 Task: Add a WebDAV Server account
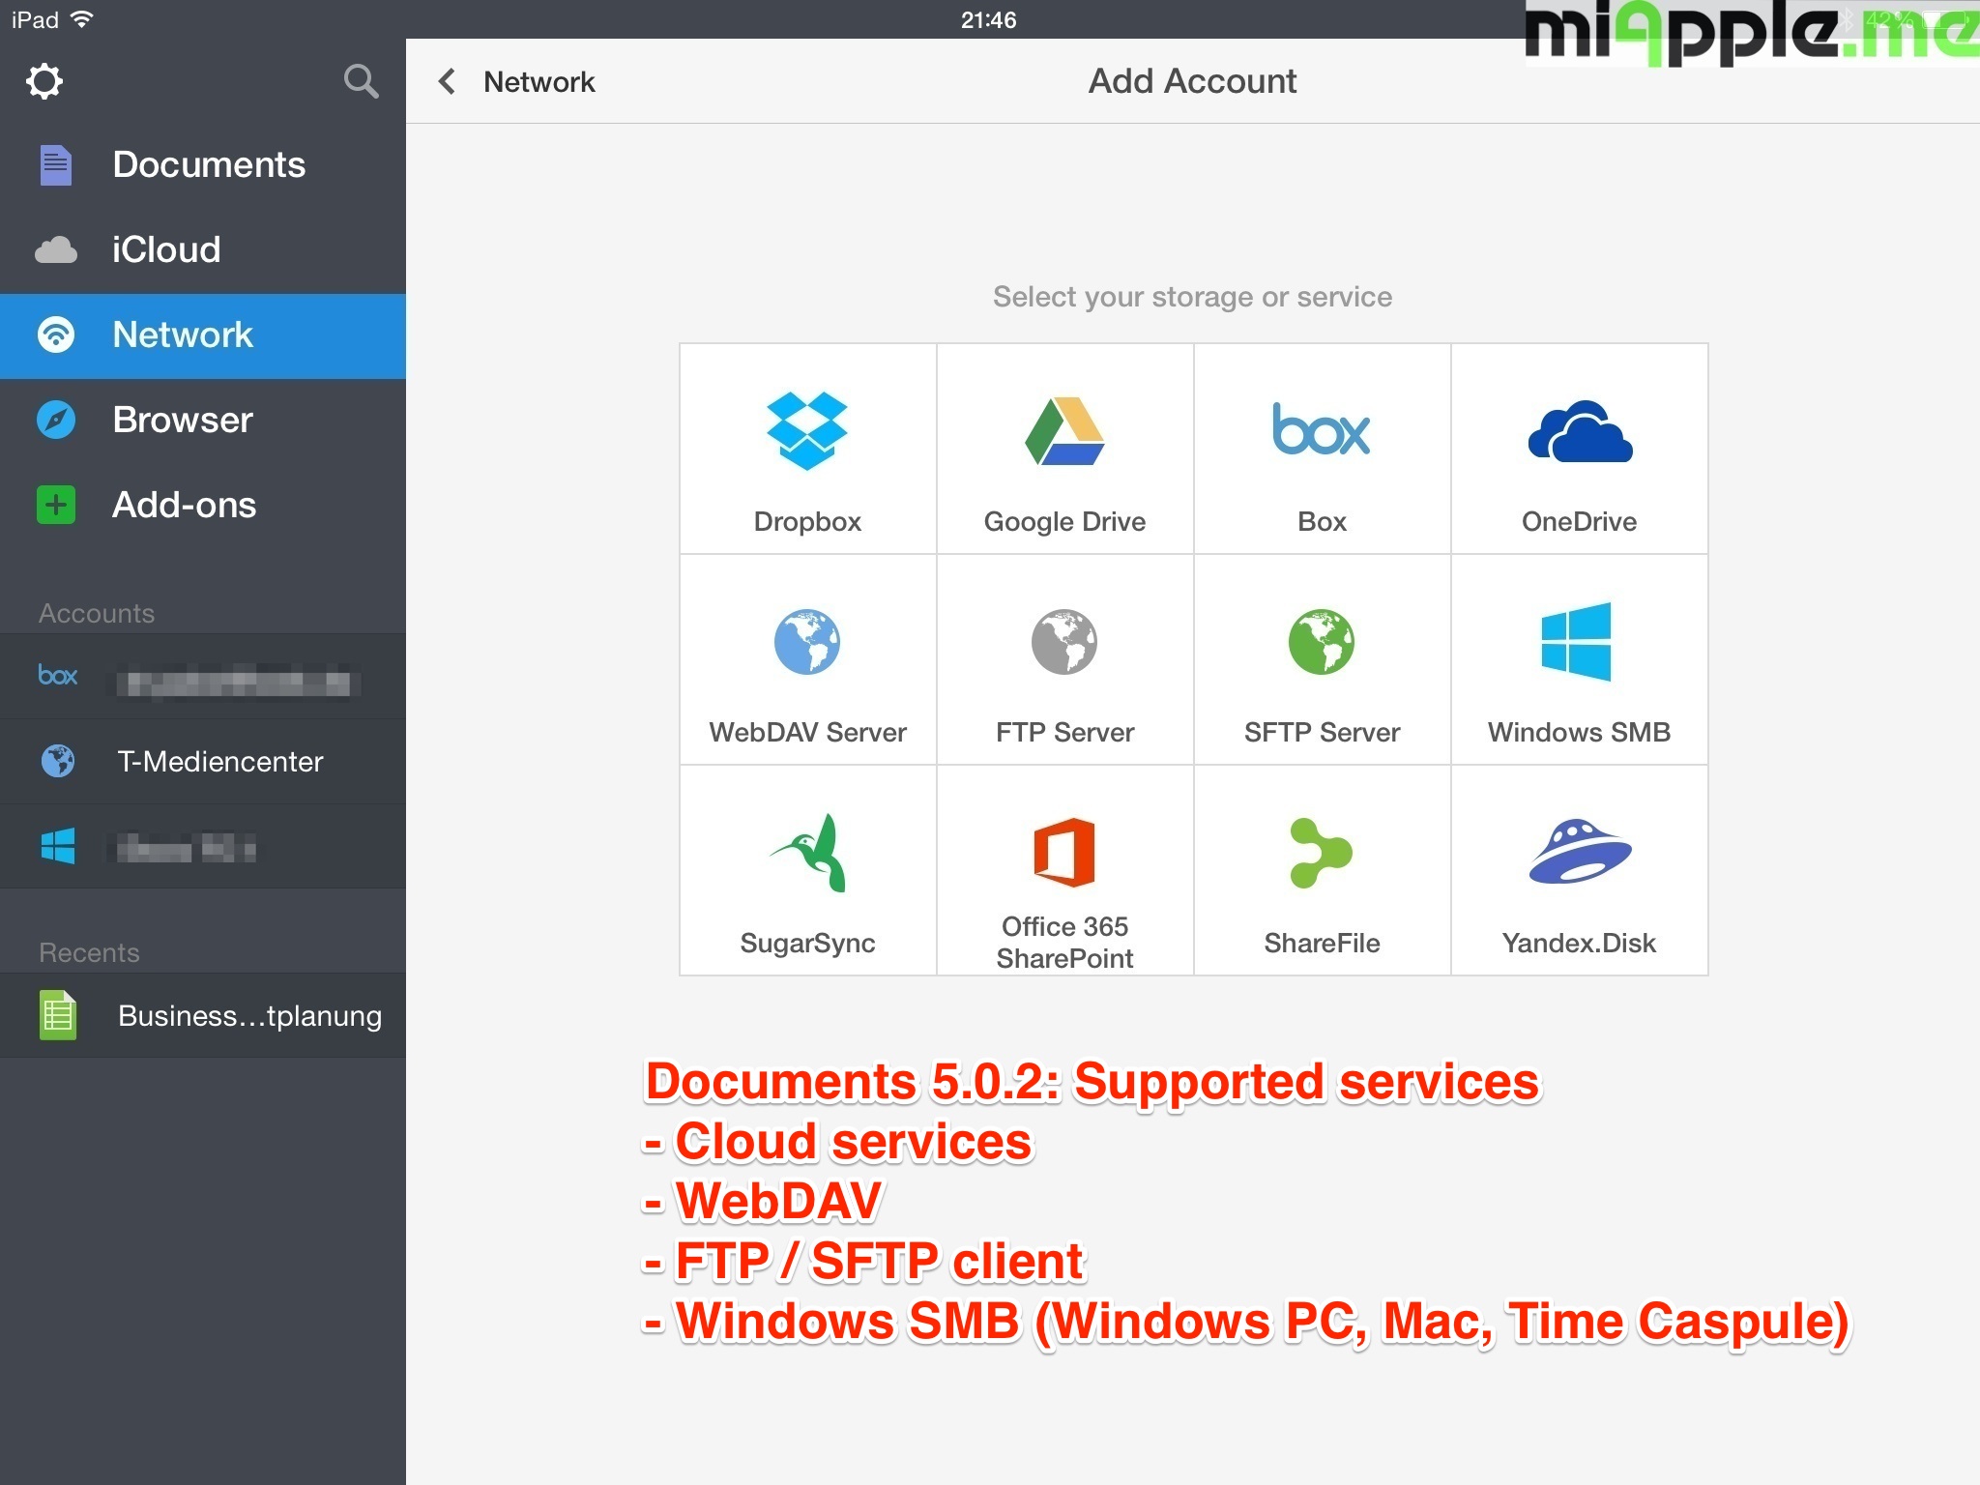tap(807, 660)
